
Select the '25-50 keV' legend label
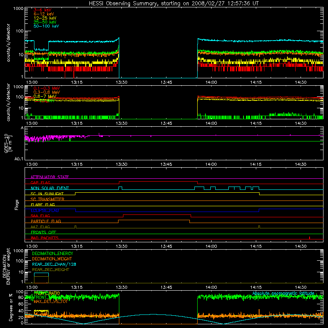(45, 22)
